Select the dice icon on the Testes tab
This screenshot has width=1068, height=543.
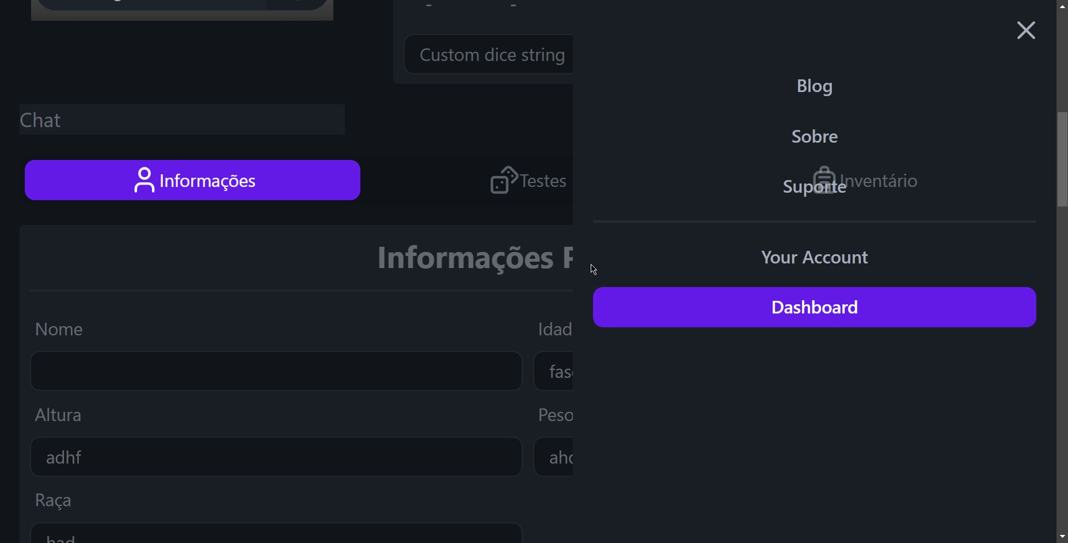(503, 180)
